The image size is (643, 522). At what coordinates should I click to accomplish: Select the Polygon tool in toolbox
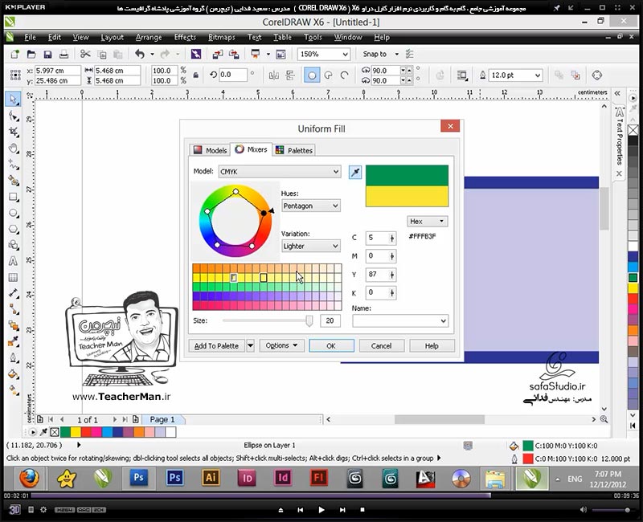pyautogui.click(x=14, y=229)
